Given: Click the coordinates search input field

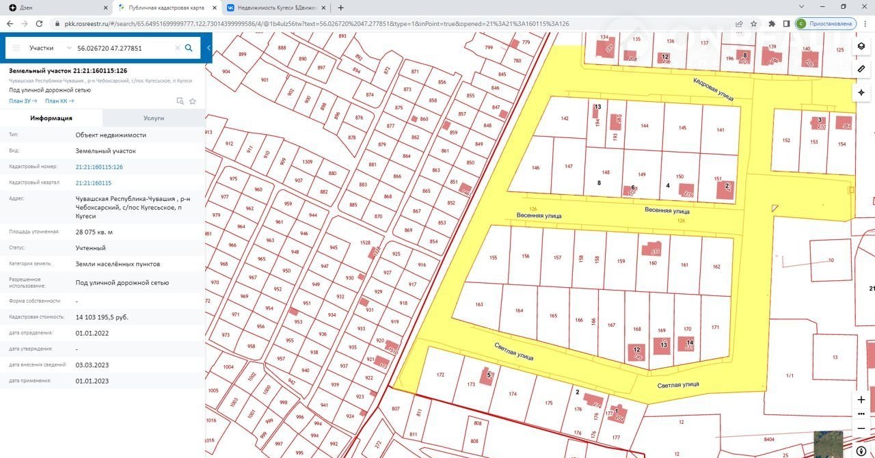Looking at the screenshot, I should pyautogui.click(x=123, y=49).
